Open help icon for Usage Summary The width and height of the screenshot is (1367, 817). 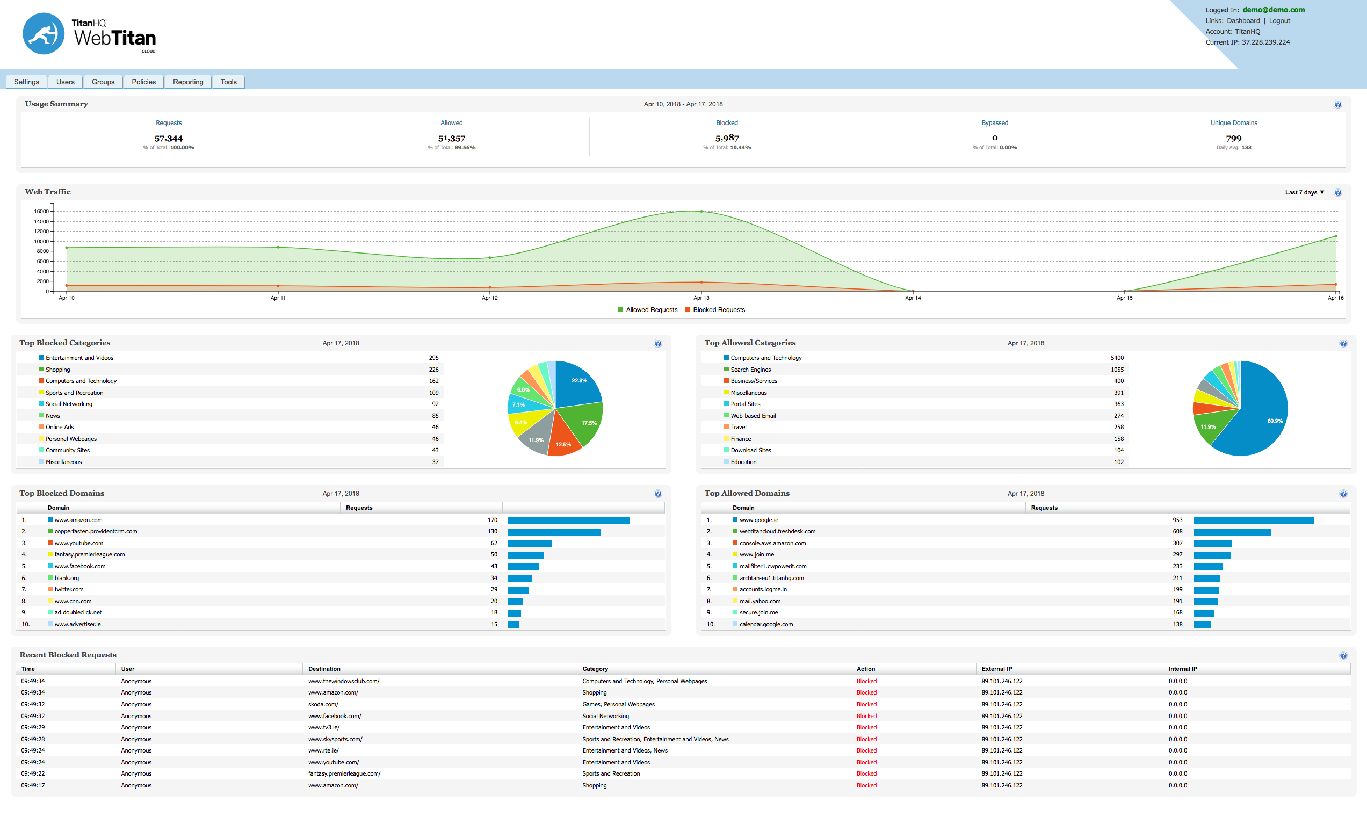point(1338,105)
